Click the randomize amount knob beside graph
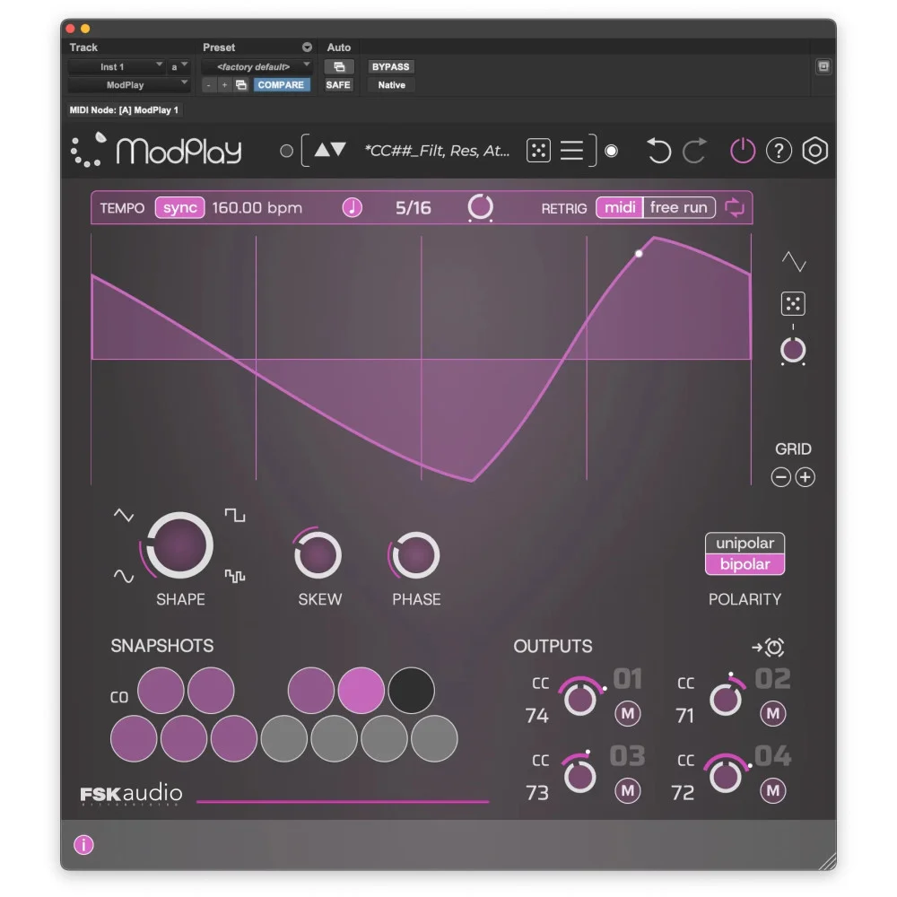Image resolution: width=897 pixels, height=897 pixels. pos(793,350)
